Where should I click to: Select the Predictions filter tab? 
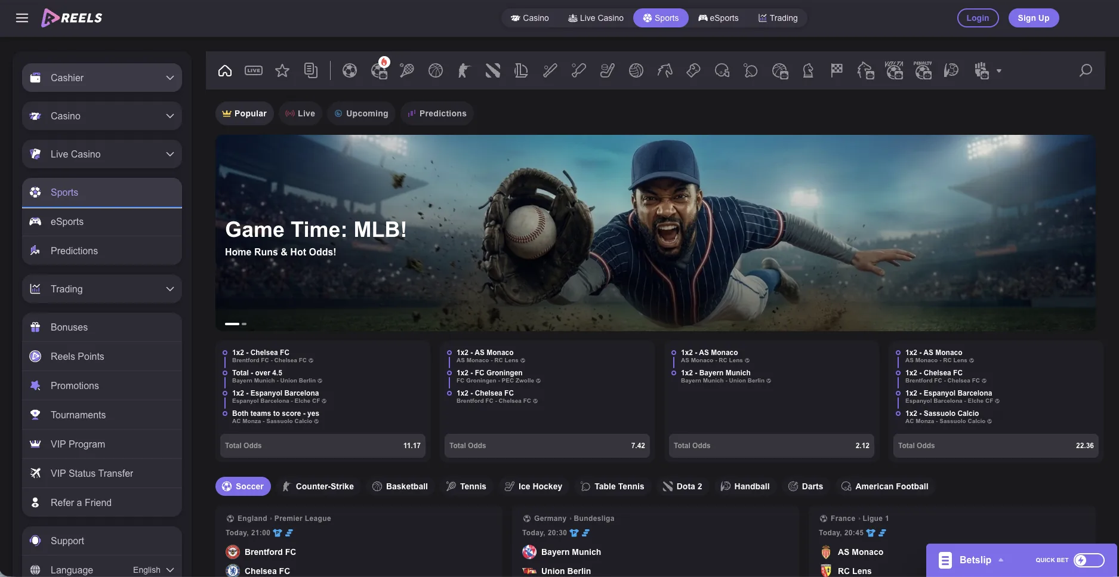click(437, 113)
